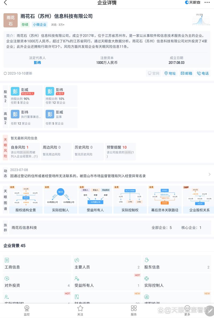Open 受益所有人 graph thumbnail
The height and width of the screenshot is (318, 214).
click(95, 200)
